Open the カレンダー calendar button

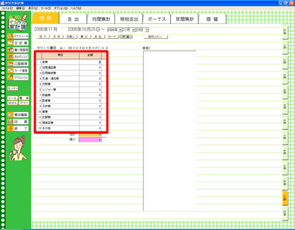(12, 88)
